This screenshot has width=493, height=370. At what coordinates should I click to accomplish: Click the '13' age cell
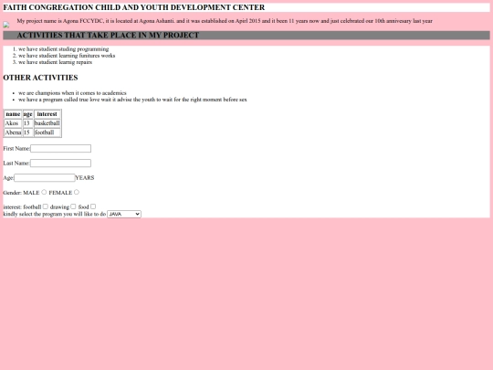pyautogui.click(x=28, y=123)
